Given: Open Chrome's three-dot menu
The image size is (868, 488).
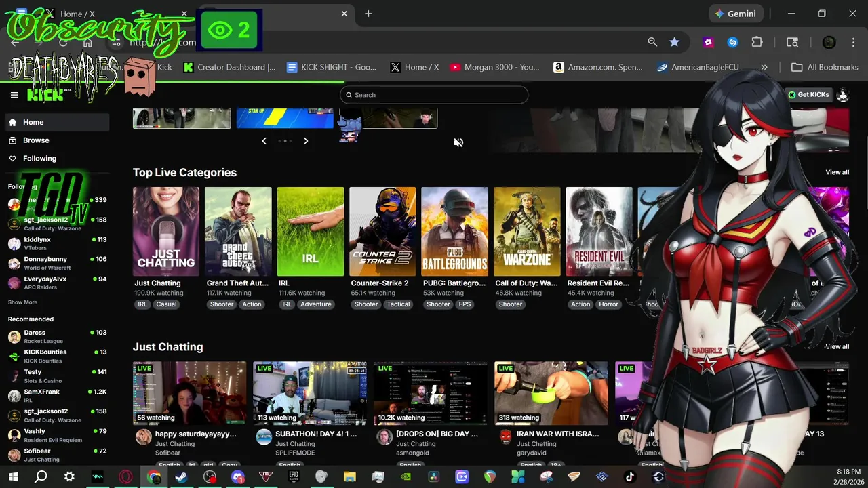Looking at the screenshot, I should click(x=852, y=42).
